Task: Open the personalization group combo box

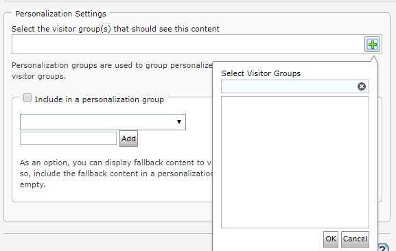Action: coord(103,122)
